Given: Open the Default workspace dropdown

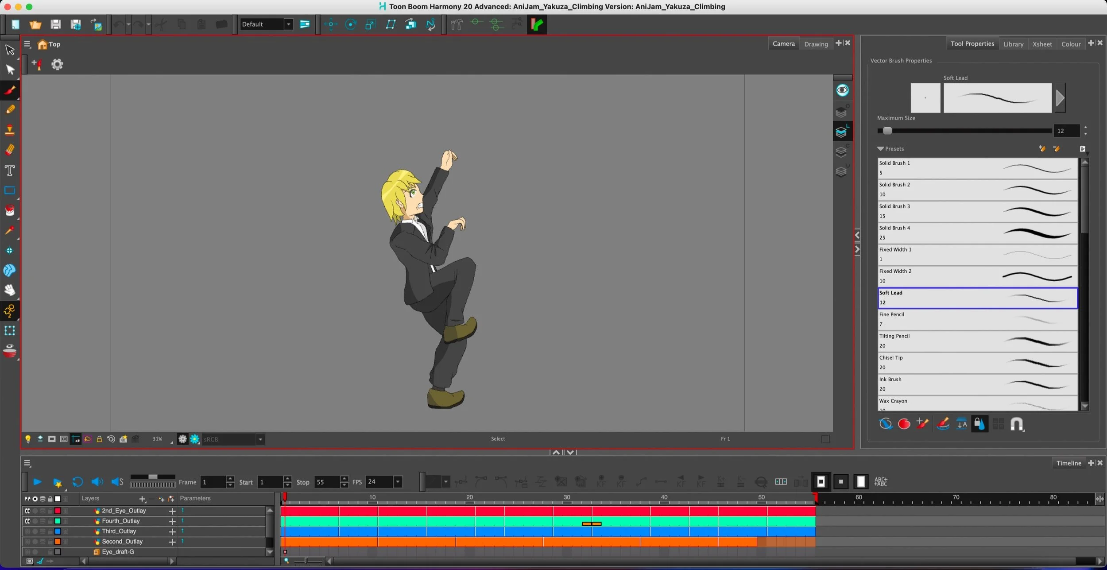Looking at the screenshot, I should pyautogui.click(x=288, y=24).
